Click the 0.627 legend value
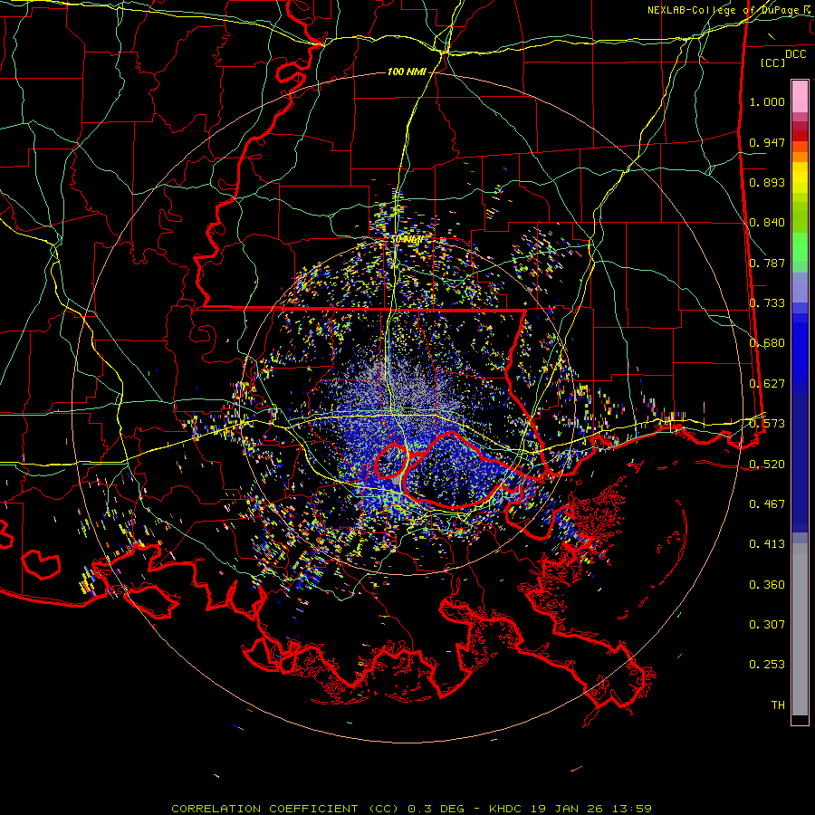 pos(767,384)
